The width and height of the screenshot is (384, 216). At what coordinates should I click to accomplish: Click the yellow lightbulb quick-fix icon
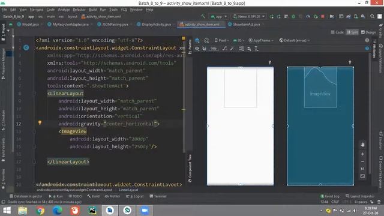pyautogui.click(x=40, y=122)
